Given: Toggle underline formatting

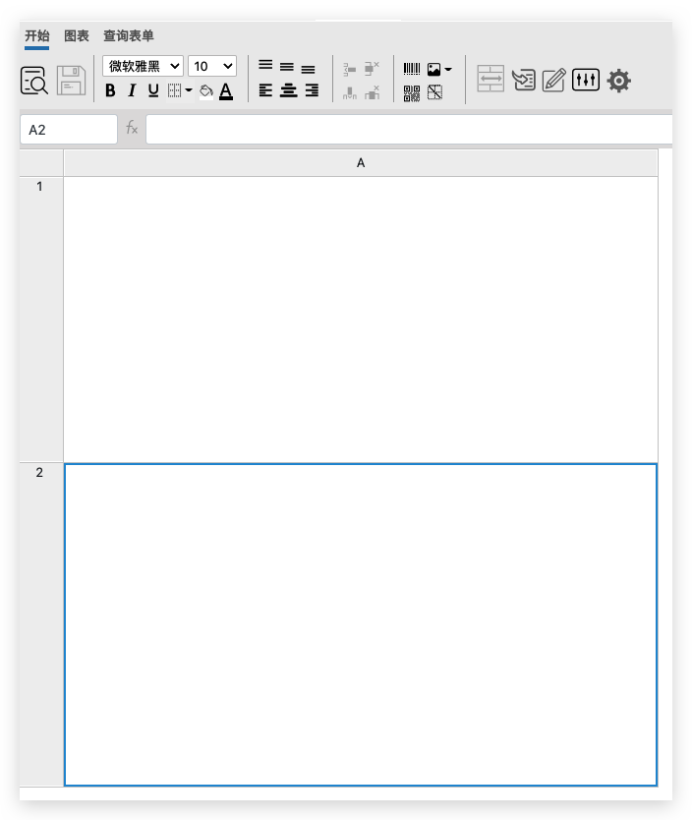Looking at the screenshot, I should click(153, 90).
